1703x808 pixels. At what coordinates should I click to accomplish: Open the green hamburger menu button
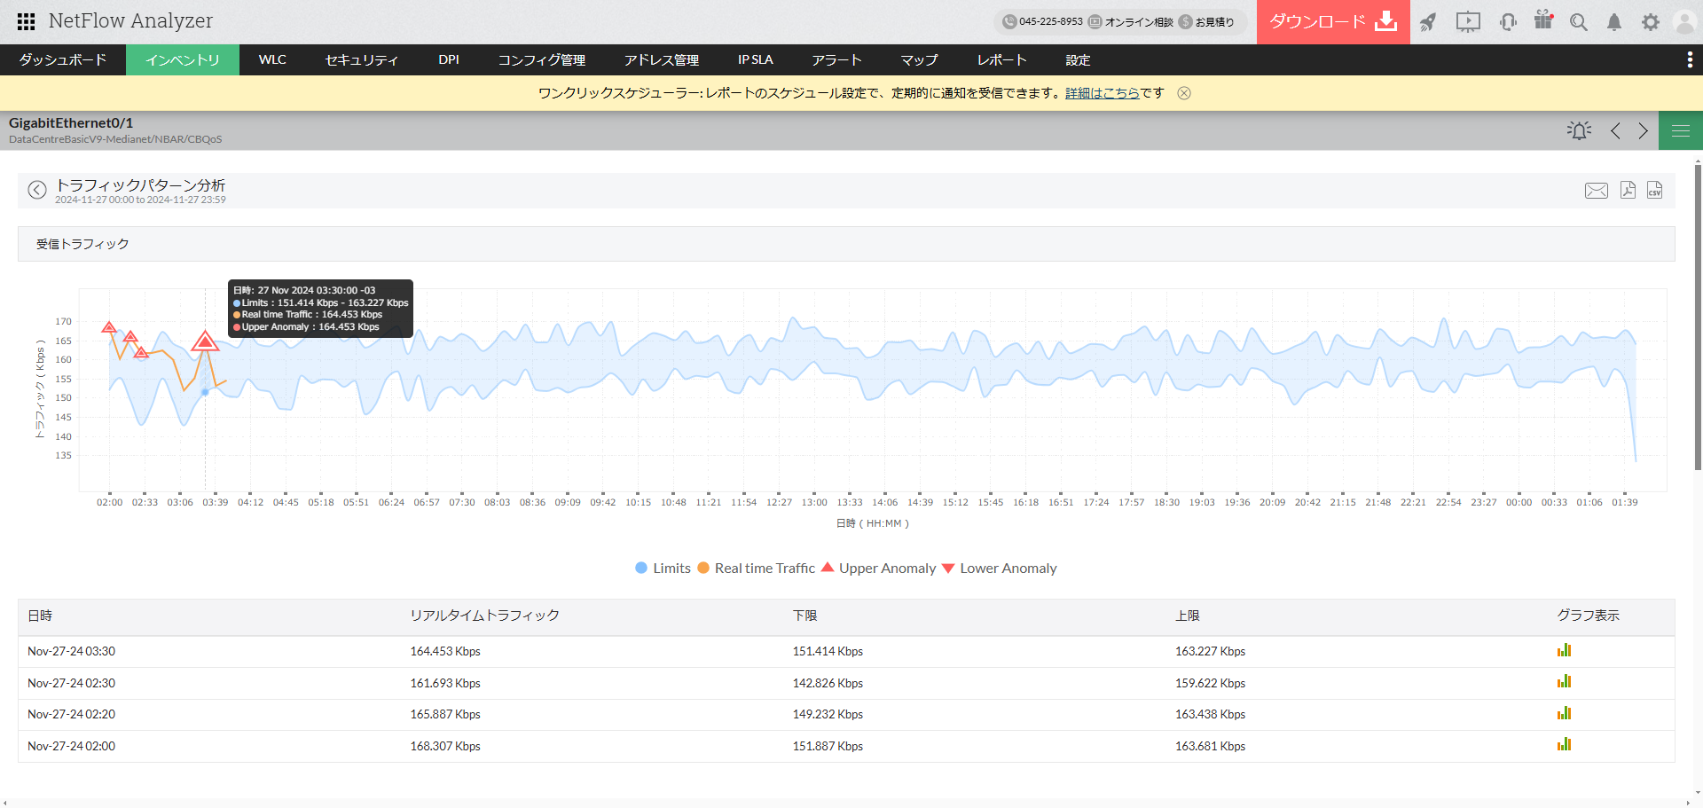click(x=1680, y=131)
